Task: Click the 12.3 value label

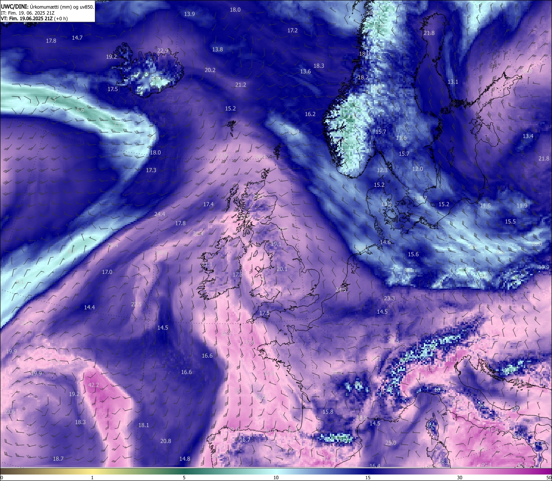Action: click(x=382, y=170)
